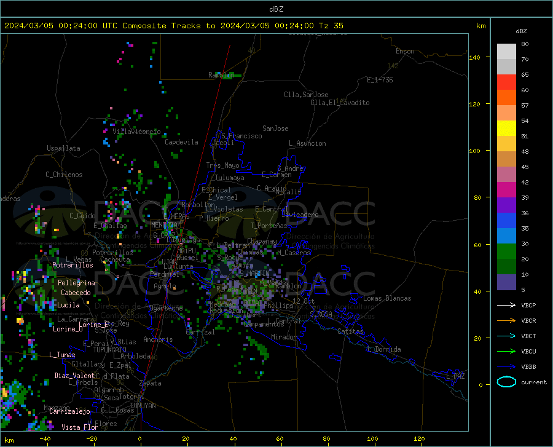Click the Uspallata map label
Image resolution: width=553 pixels, height=447 pixels.
pyautogui.click(x=63, y=148)
